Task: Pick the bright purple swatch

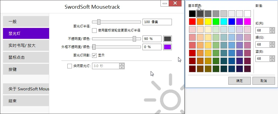Action: pos(239,21)
